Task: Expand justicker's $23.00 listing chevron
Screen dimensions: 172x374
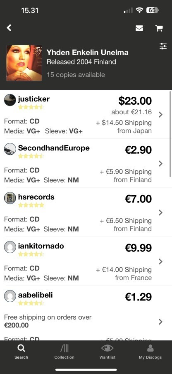Action: pos(160,115)
